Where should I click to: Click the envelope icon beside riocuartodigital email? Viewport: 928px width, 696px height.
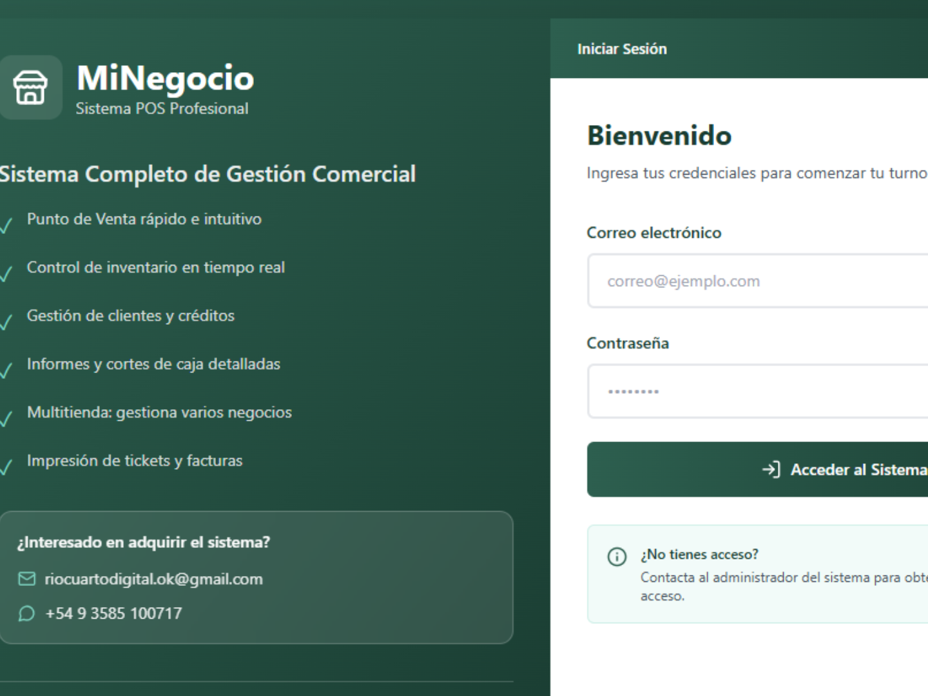click(x=27, y=579)
